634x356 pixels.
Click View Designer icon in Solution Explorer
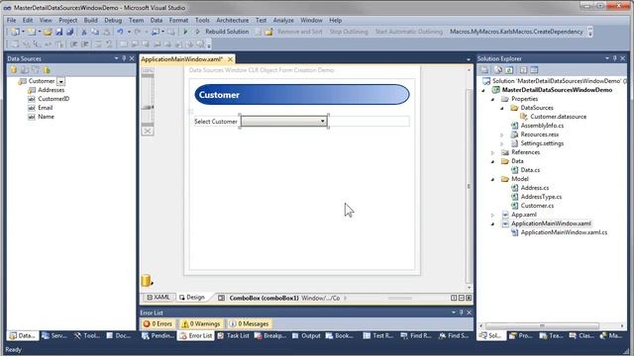point(534,70)
